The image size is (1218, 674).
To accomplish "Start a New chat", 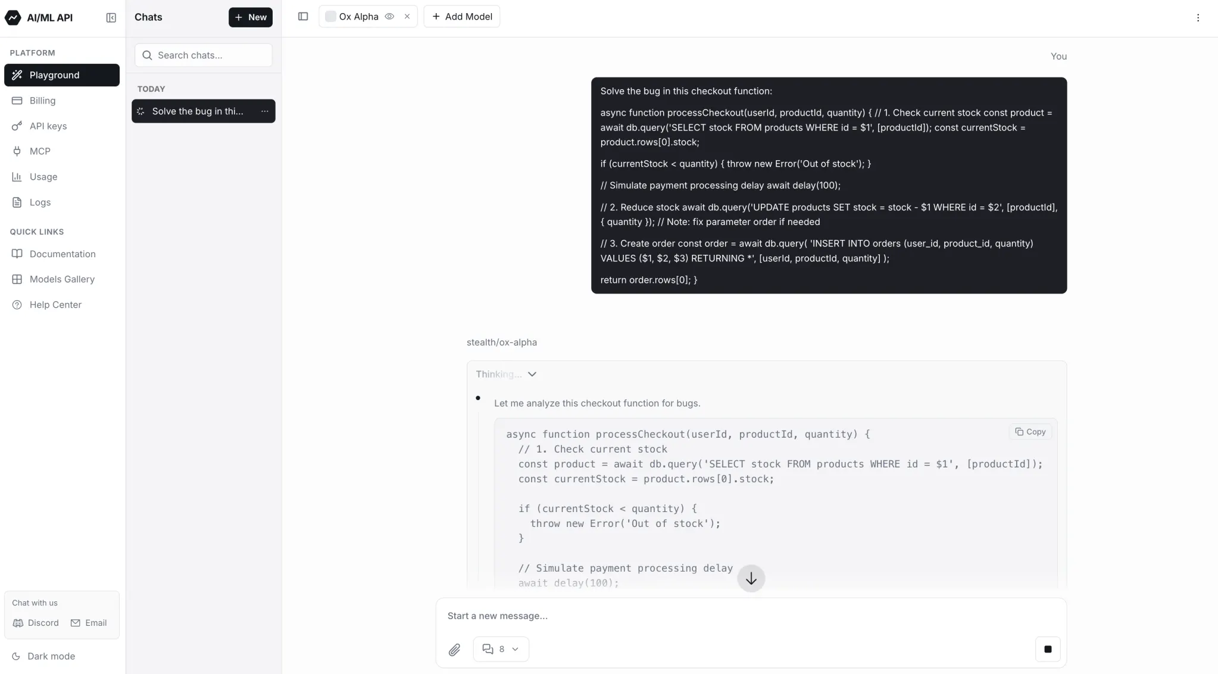I will coord(251,17).
